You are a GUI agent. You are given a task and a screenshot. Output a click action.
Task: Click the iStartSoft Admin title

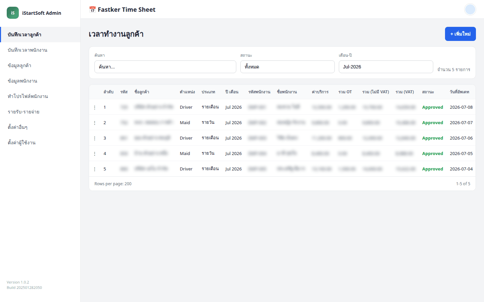pos(42,13)
